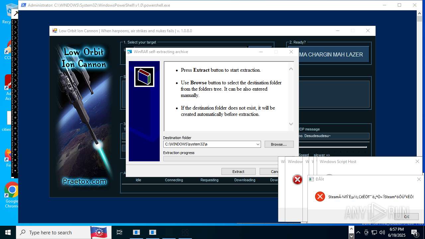Screen dimensions: 425x239
Task: Open the Windows Start menu
Action: pos(8,232)
